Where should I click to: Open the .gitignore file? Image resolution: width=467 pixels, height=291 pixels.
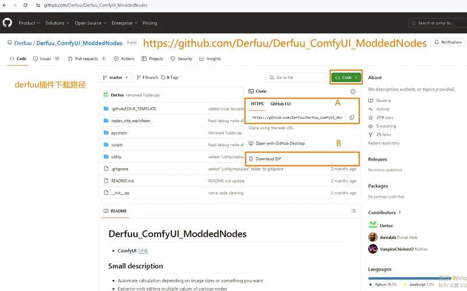pyautogui.click(x=120, y=169)
